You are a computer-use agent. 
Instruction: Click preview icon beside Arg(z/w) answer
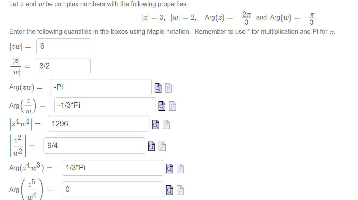pos(162,106)
